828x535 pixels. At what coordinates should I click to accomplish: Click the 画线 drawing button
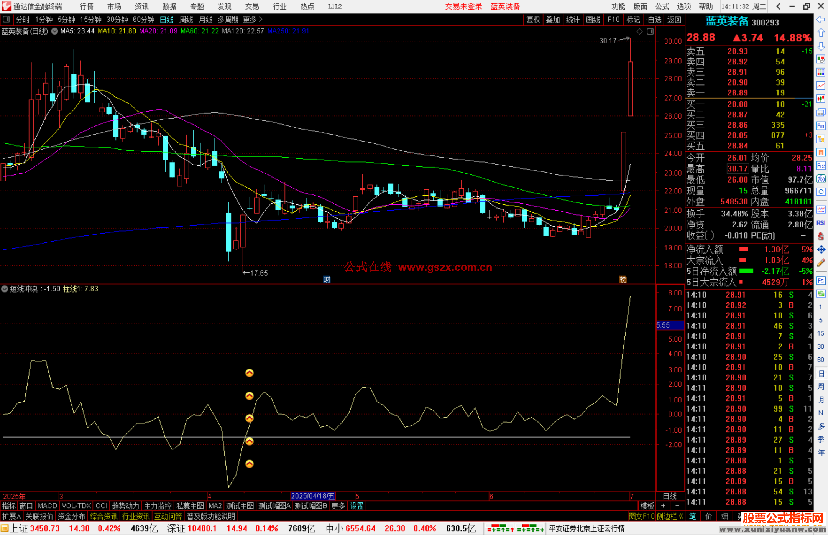[593, 20]
